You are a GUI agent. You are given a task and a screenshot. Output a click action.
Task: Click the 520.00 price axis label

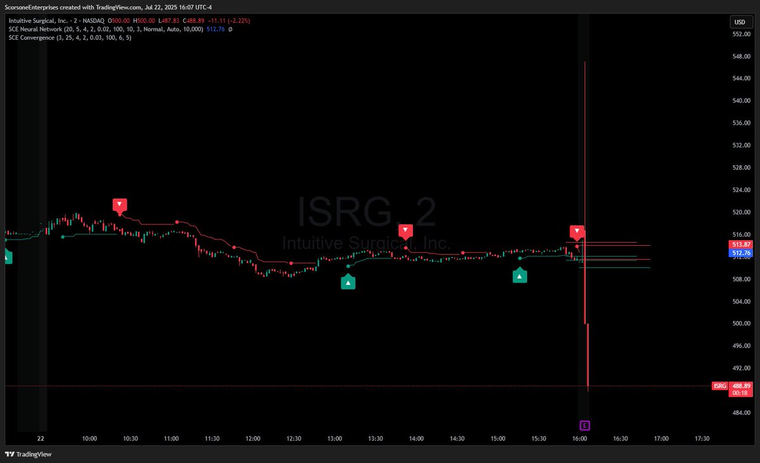[x=741, y=212]
